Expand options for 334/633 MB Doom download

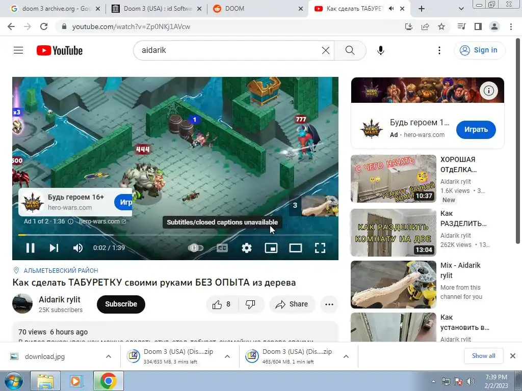click(227, 356)
